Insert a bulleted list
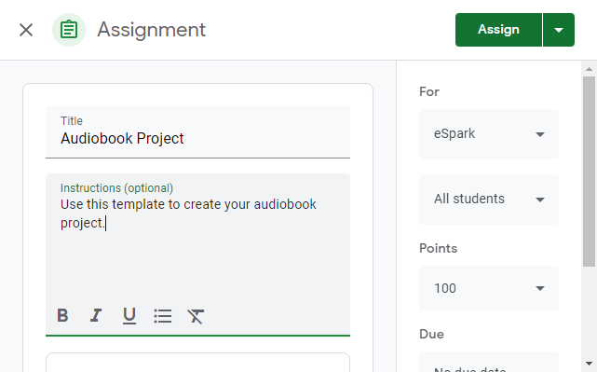Image resolution: width=597 pixels, height=372 pixels. (x=163, y=316)
